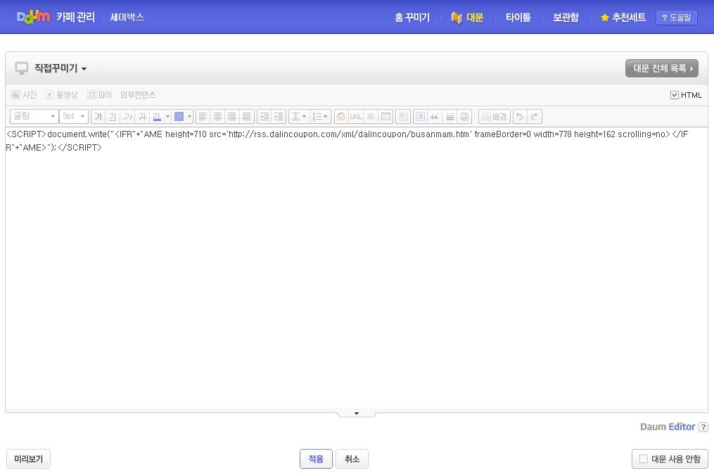Open the 세이박스 cafe link

coord(127,18)
